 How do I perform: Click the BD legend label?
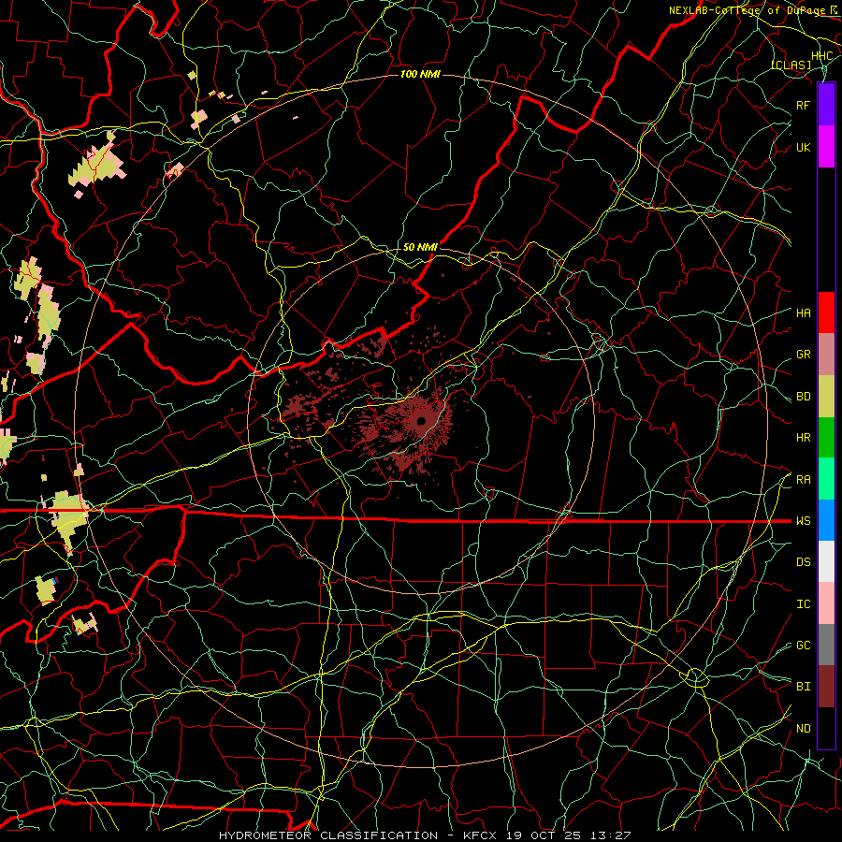803,397
